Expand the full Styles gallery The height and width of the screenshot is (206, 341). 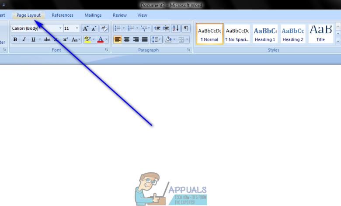pos(338,41)
